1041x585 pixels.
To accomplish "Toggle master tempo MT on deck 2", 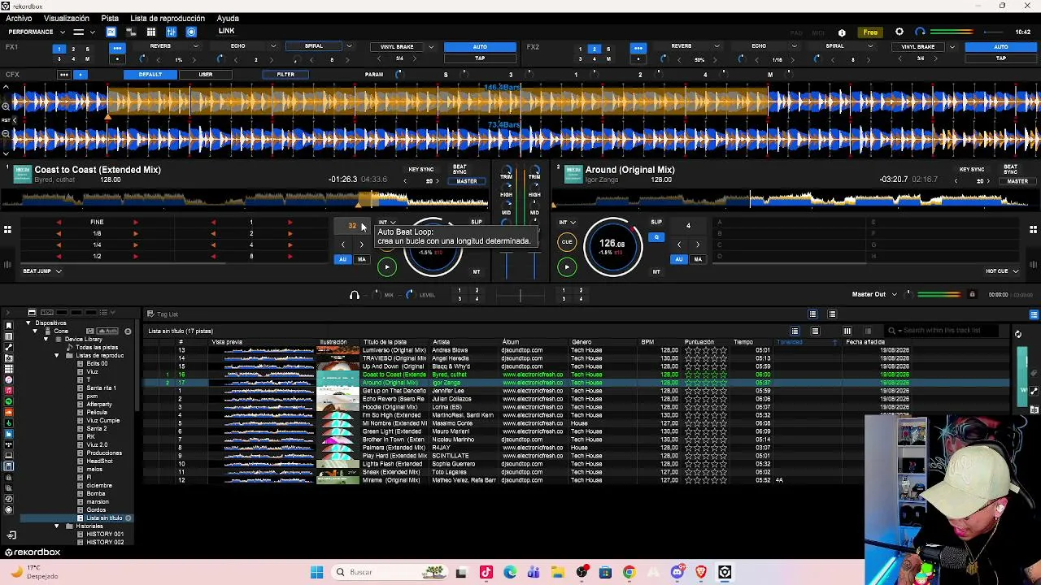I will [656, 271].
